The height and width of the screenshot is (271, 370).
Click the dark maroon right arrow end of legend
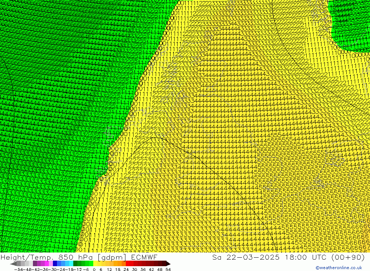tap(168, 264)
